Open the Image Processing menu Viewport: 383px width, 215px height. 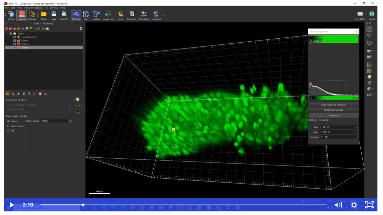[33, 8]
